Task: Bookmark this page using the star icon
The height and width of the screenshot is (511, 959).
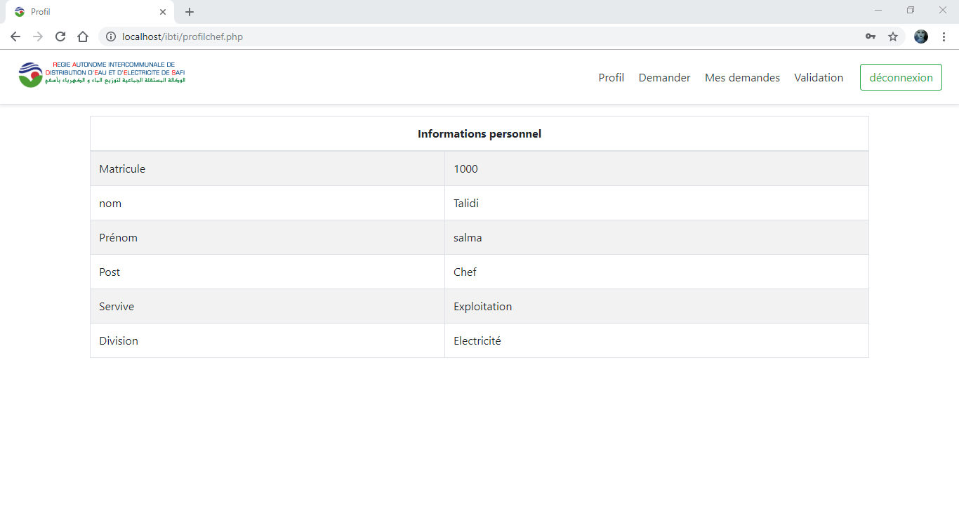Action: pos(892,36)
